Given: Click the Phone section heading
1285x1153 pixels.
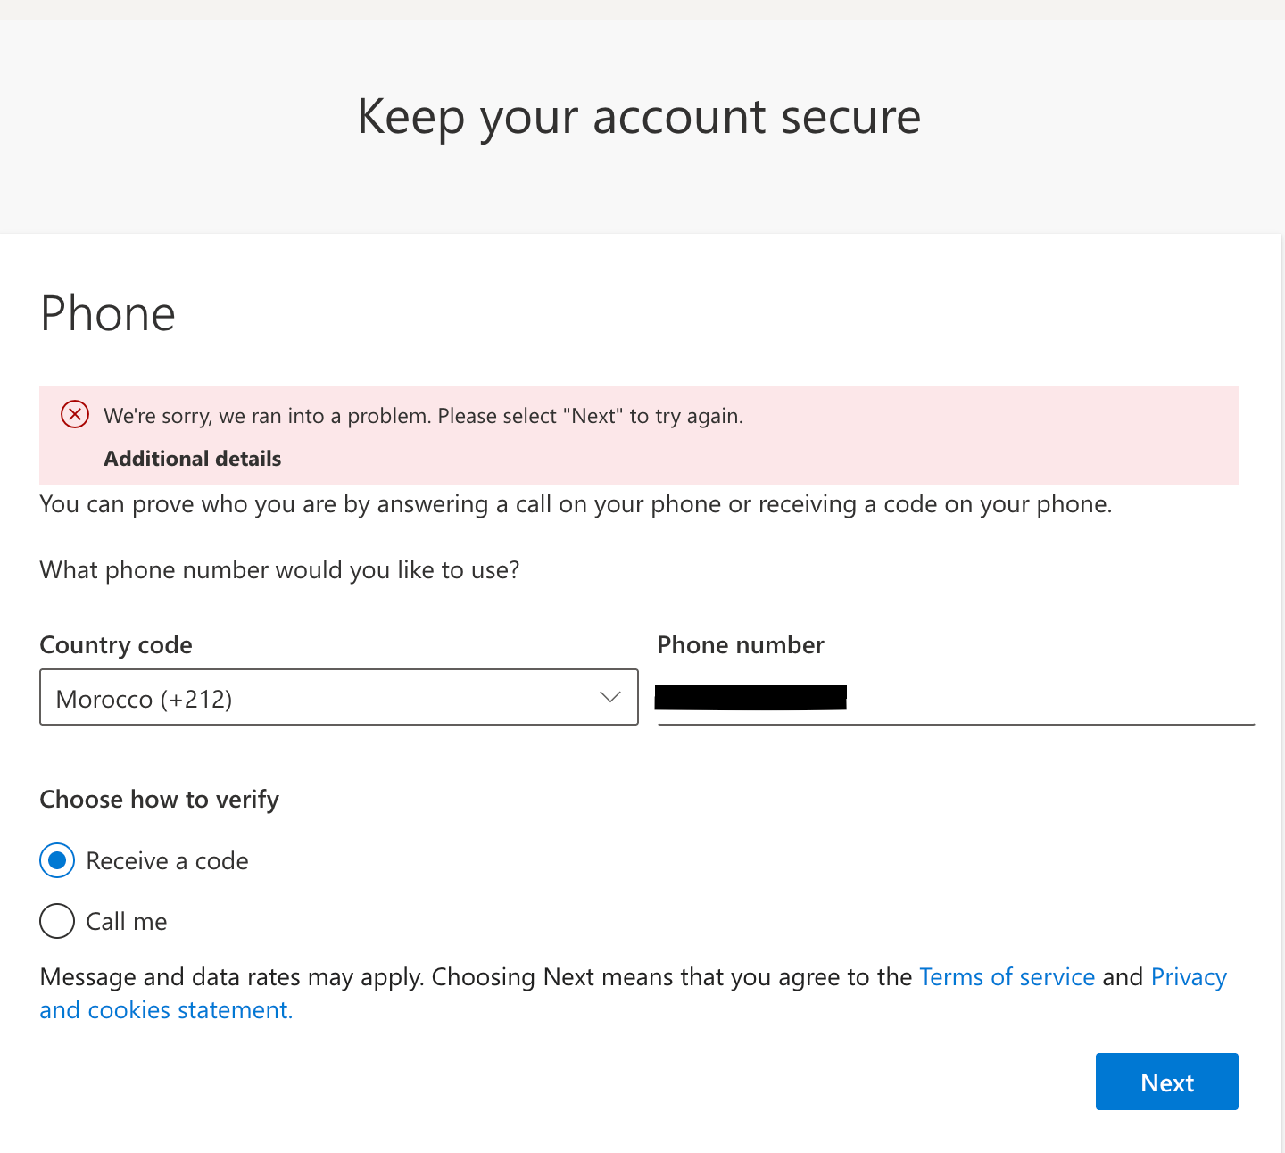Looking at the screenshot, I should tap(108, 314).
